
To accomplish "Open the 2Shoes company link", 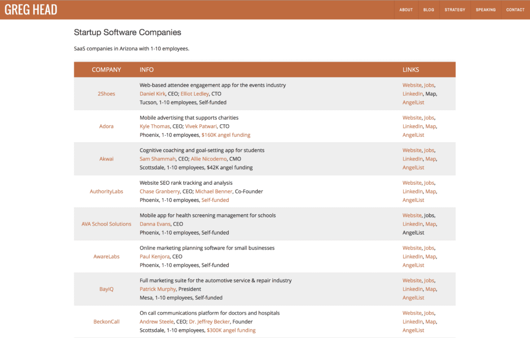I will (x=107, y=94).
